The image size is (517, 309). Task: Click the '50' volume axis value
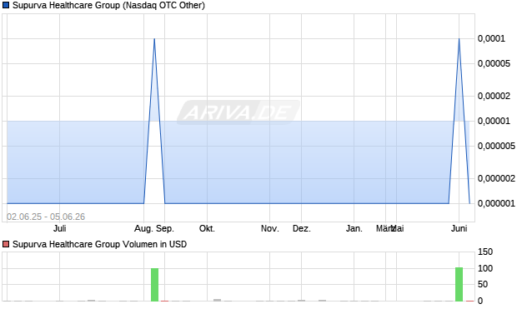(x=483, y=284)
